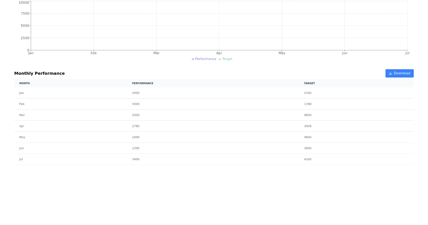Select the Apr performance value 2780
This screenshot has height=225, width=428.
click(x=136, y=126)
